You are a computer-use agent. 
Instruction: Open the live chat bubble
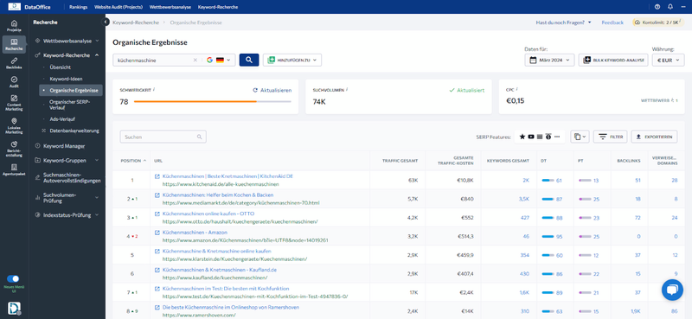click(672, 290)
